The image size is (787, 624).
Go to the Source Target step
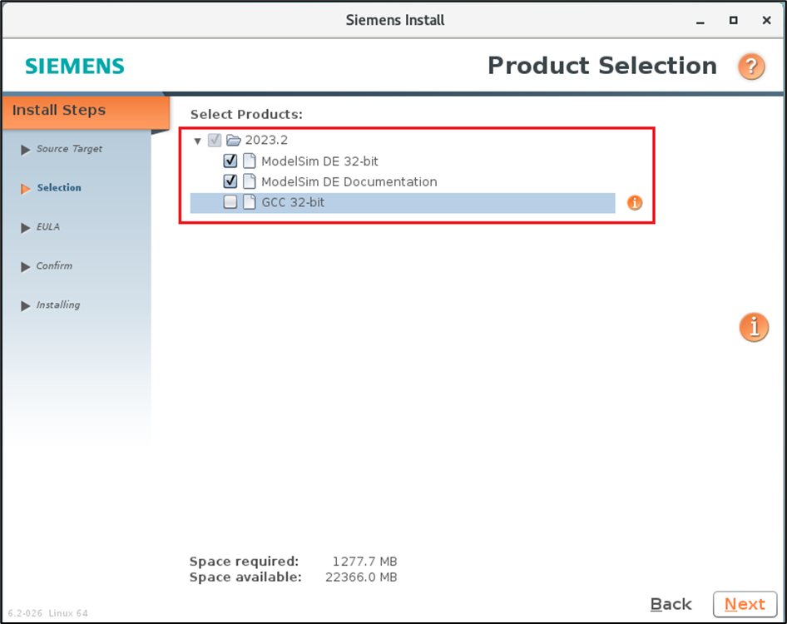69,149
